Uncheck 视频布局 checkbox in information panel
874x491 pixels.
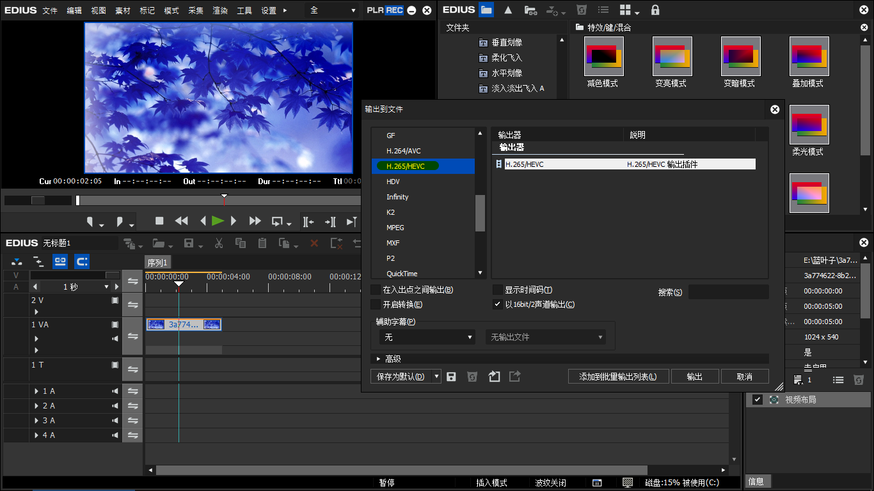click(758, 400)
